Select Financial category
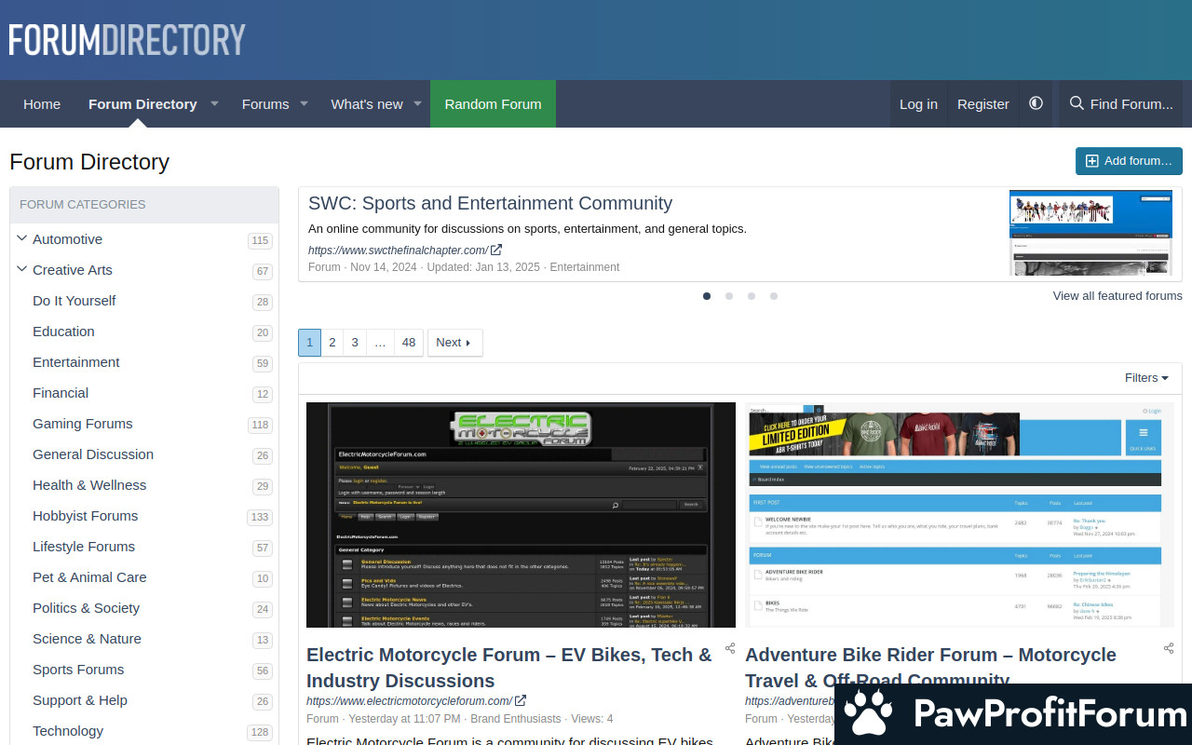 coord(61,392)
